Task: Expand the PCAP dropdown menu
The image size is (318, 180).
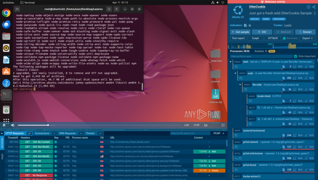Action: tap(218, 133)
